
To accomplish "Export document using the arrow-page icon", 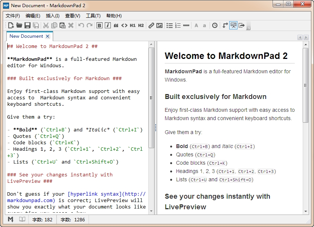I will tap(242, 25).
